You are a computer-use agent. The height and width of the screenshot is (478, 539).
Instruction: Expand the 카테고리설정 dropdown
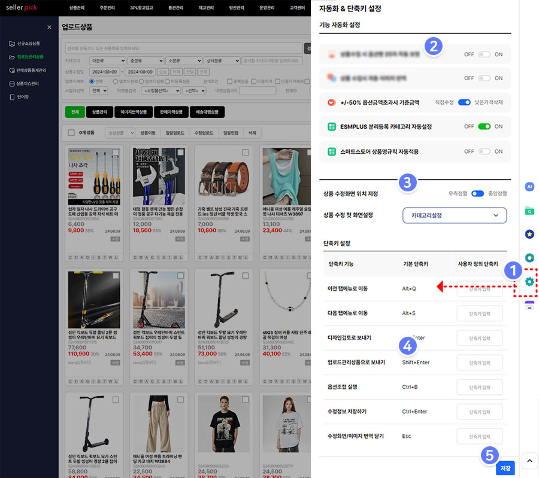455,215
